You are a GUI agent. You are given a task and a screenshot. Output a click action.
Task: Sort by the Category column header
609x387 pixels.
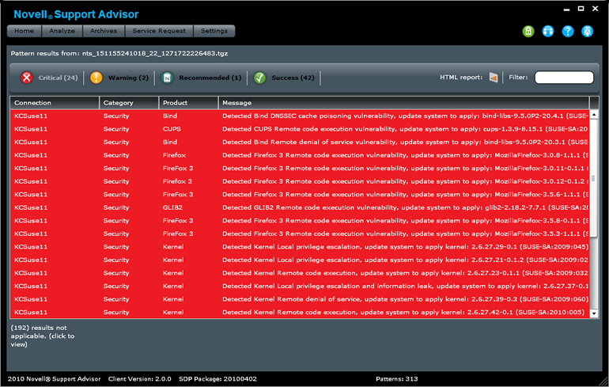(129, 103)
